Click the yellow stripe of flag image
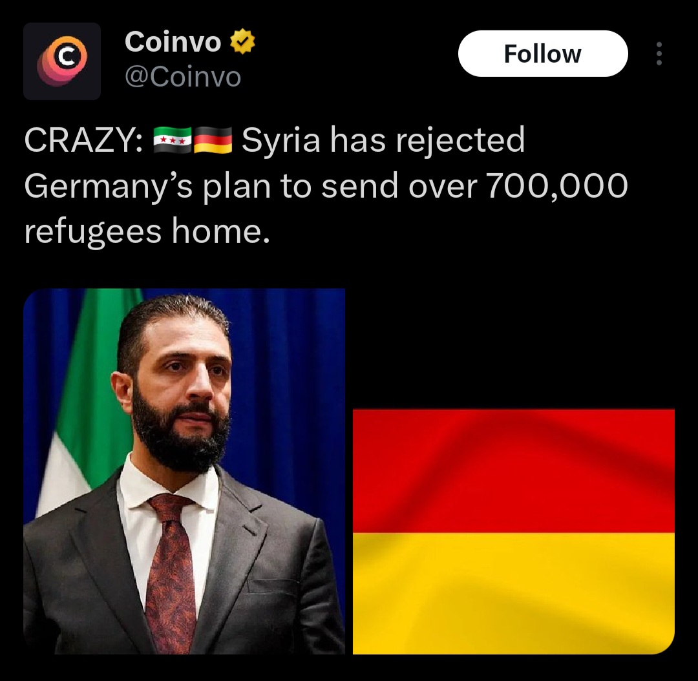Viewport: 698px width, 681px height. (514, 593)
